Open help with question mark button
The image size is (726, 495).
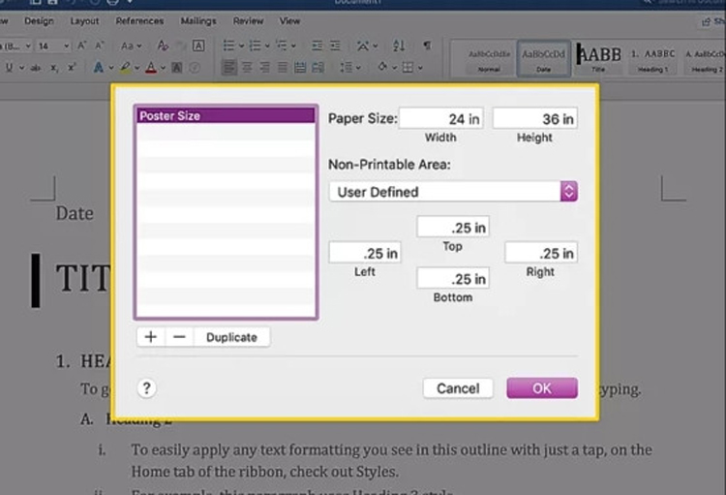(x=146, y=387)
